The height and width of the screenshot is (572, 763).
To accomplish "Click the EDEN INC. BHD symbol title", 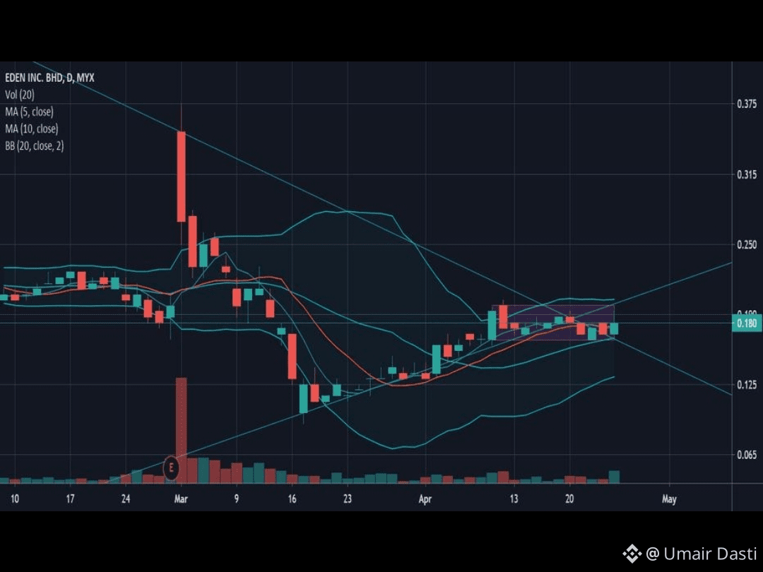I will 49,78.
